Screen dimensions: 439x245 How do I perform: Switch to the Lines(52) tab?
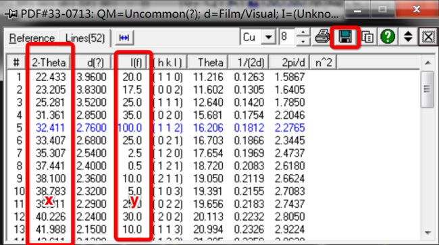click(85, 38)
